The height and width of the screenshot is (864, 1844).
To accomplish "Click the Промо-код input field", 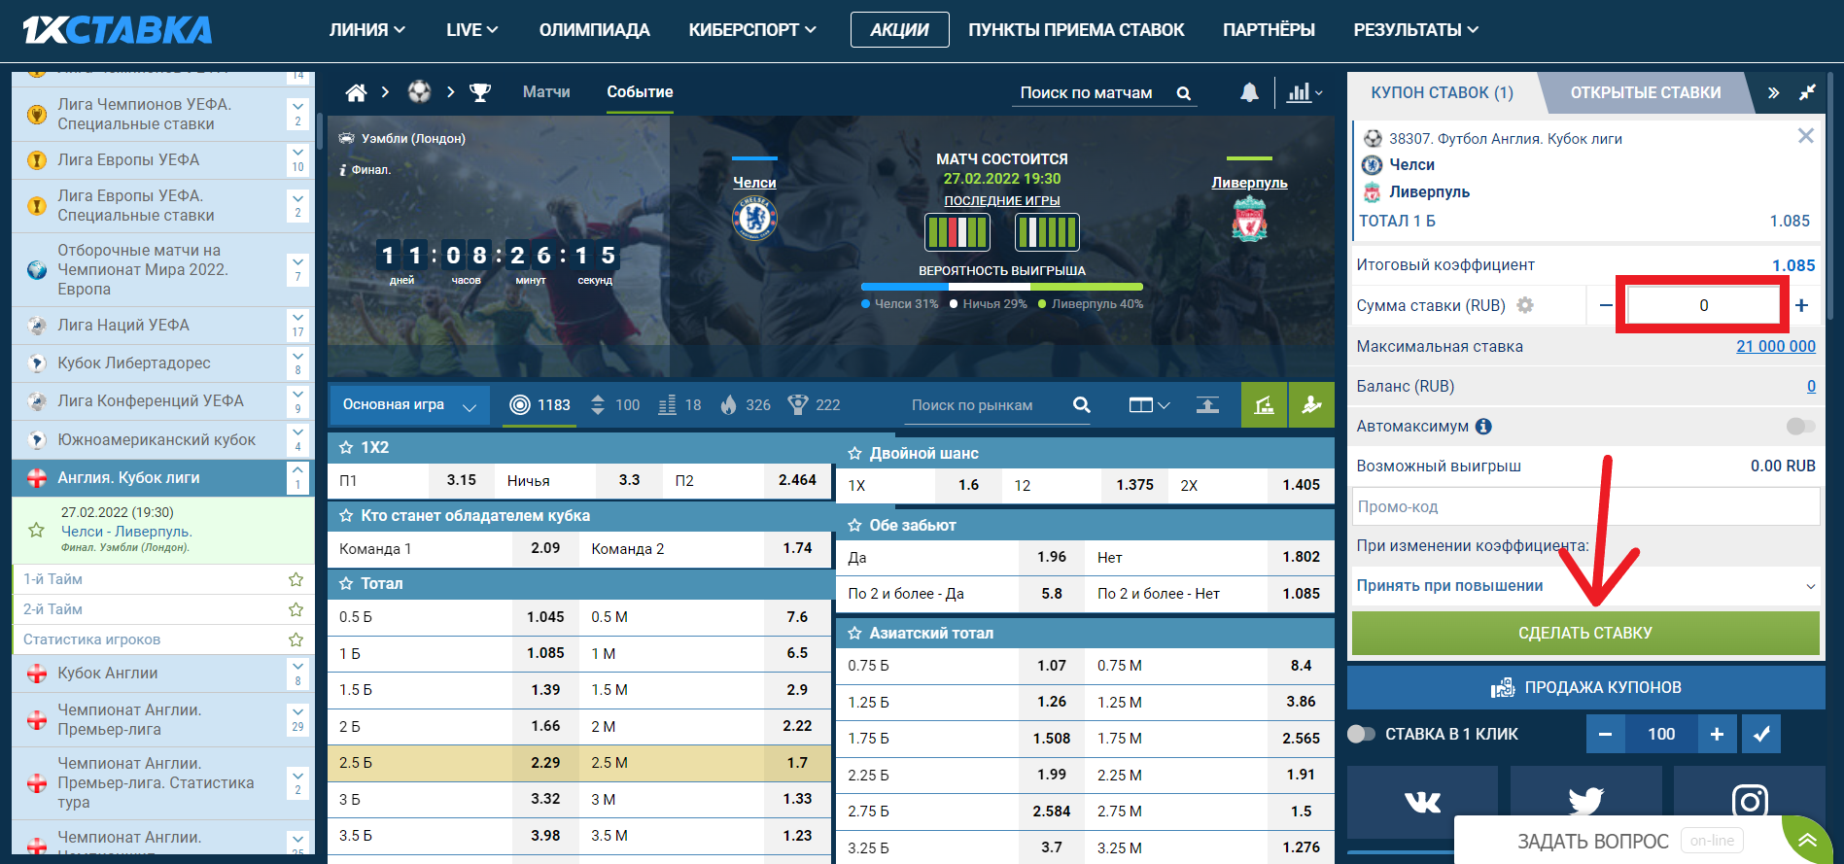I will pyautogui.click(x=1585, y=506).
